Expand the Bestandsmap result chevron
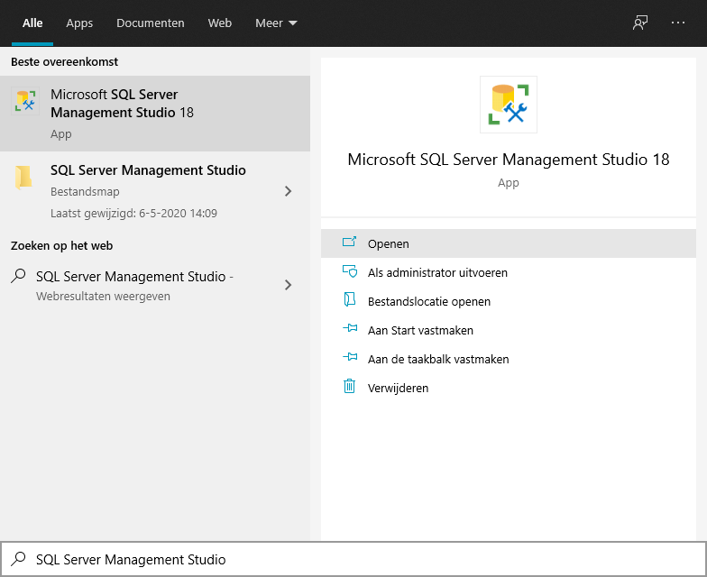Image resolution: width=707 pixels, height=577 pixels. 289,191
